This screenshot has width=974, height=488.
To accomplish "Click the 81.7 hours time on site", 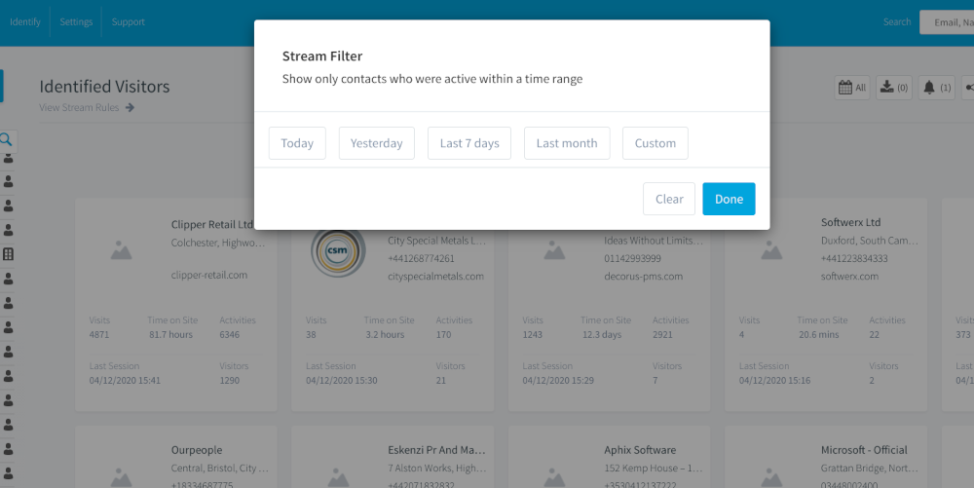I will click(x=170, y=335).
